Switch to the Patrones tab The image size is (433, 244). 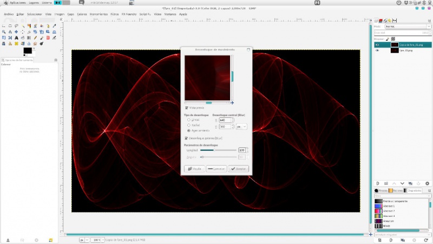(396, 190)
